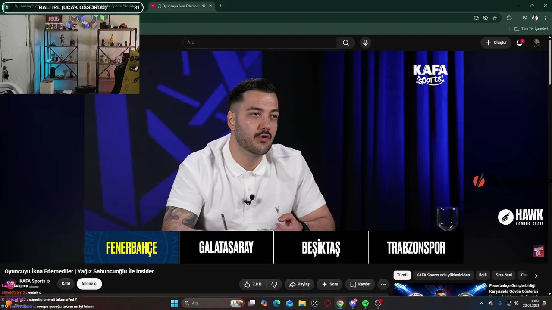This screenshot has width=552, height=310.
Task: Click the Windows taskbar search box
Action: click(x=213, y=303)
